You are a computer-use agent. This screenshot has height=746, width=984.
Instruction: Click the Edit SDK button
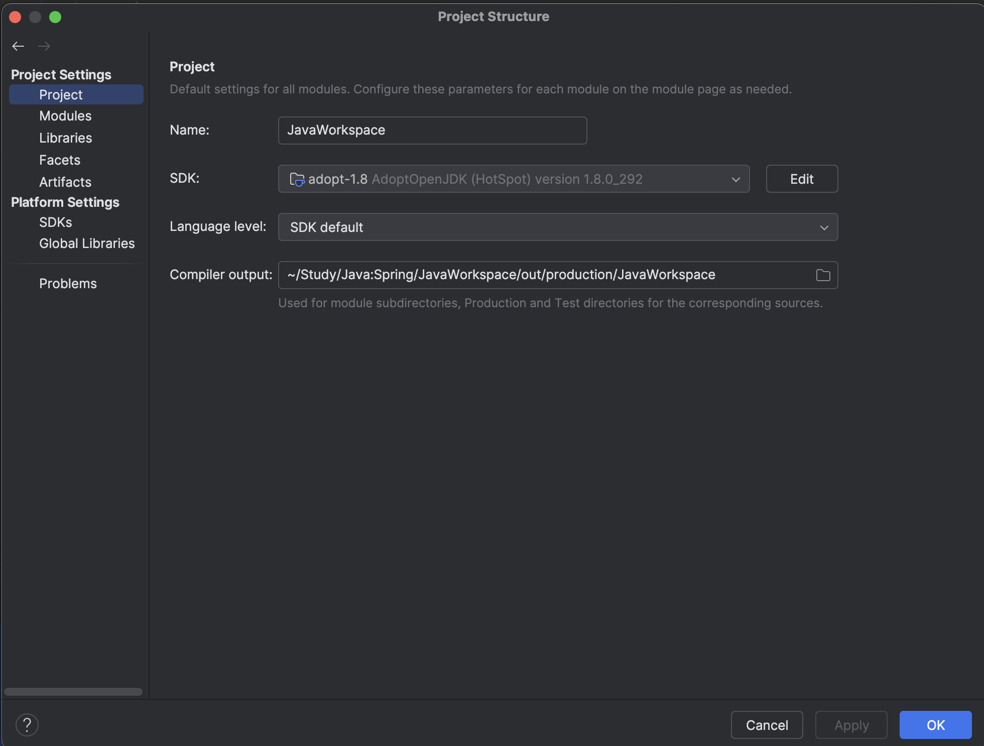pyautogui.click(x=802, y=179)
